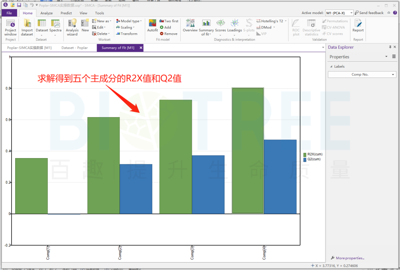
Task: Show the Scores plot
Action: 220,26
